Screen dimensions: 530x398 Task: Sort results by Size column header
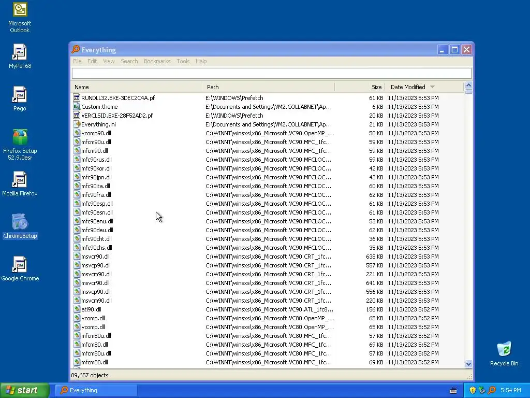359,87
